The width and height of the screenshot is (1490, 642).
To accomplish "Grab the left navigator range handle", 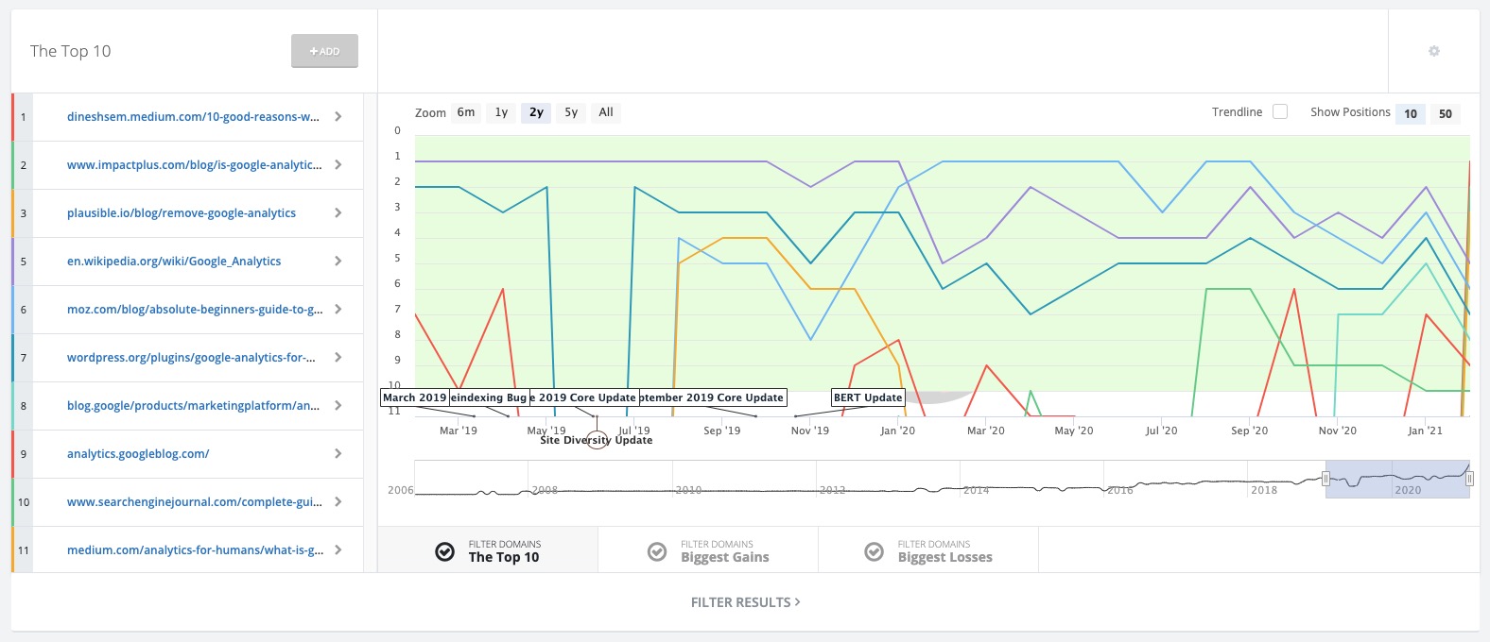I will (1325, 479).
